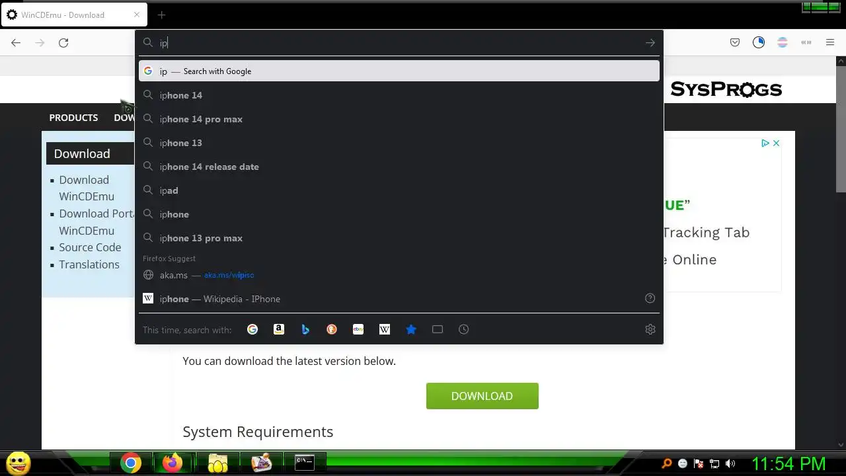Click the 11:54 PM taskbar clock
The width and height of the screenshot is (846, 476).
click(x=788, y=463)
